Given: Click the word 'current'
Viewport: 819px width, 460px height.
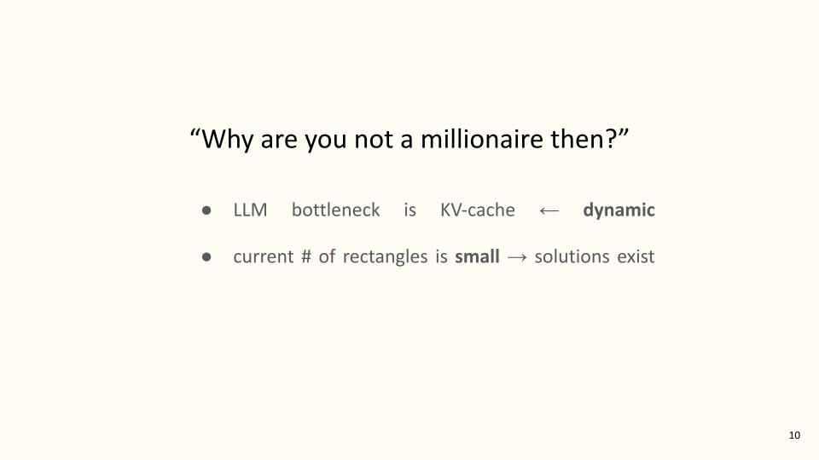Looking at the screenshot, I should tap(264, 256).
